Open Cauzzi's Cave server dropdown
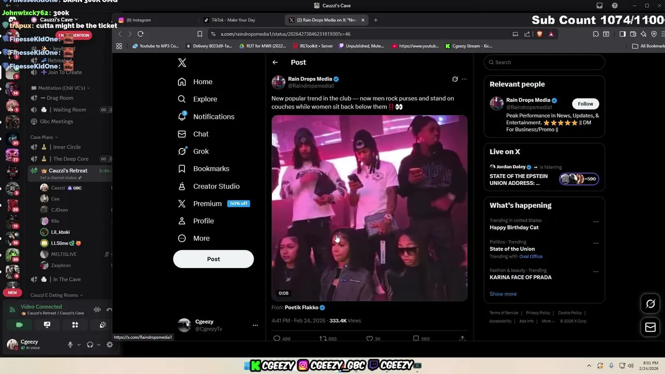 pyautogui.click(x=59, y=20)
